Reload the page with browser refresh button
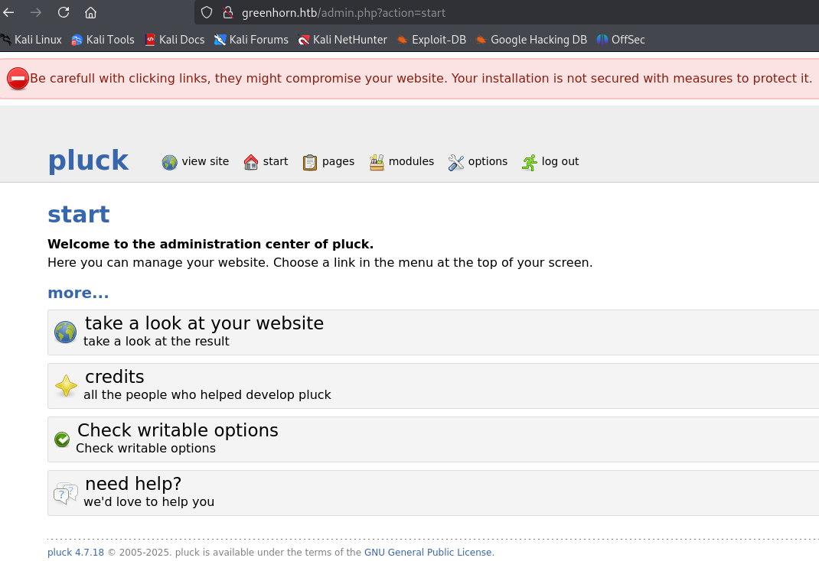Image resolution: width=819 pixels, height=561 pixels. pos(64,12)
